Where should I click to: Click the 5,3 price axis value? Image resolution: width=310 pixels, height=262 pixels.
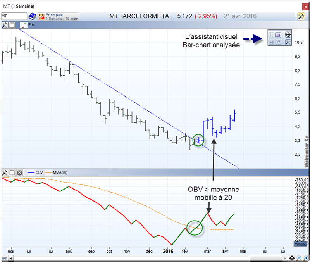pyautogui.click(x=298, y=112)
